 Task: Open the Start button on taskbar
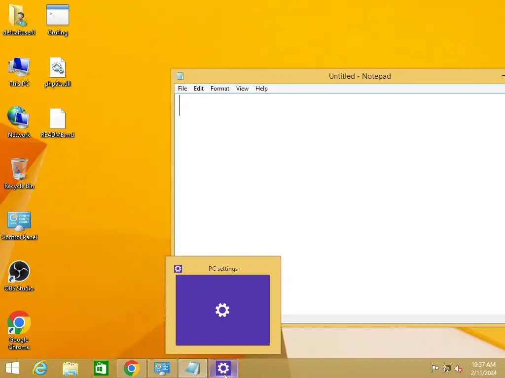(x=12, y=368)
